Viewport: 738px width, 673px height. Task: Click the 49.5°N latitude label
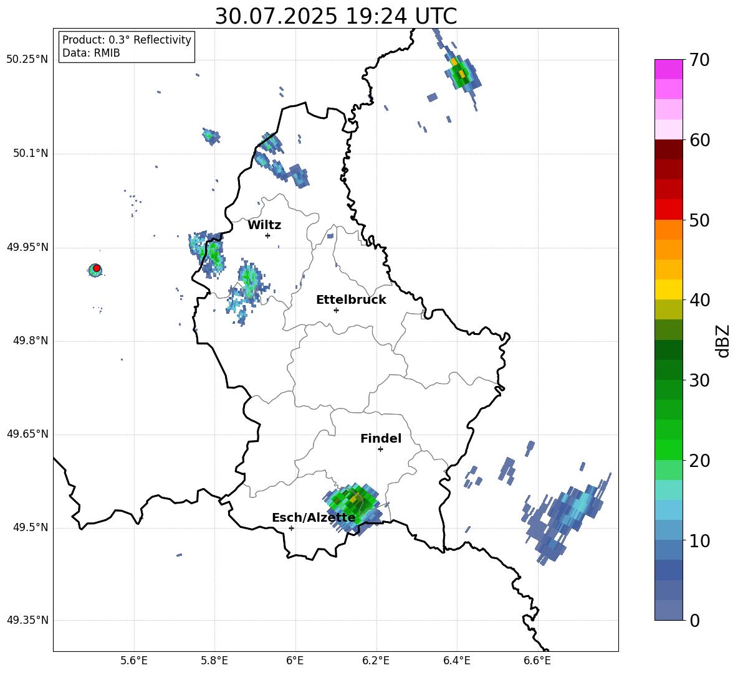pyautogui.click(x=31, y=527)
